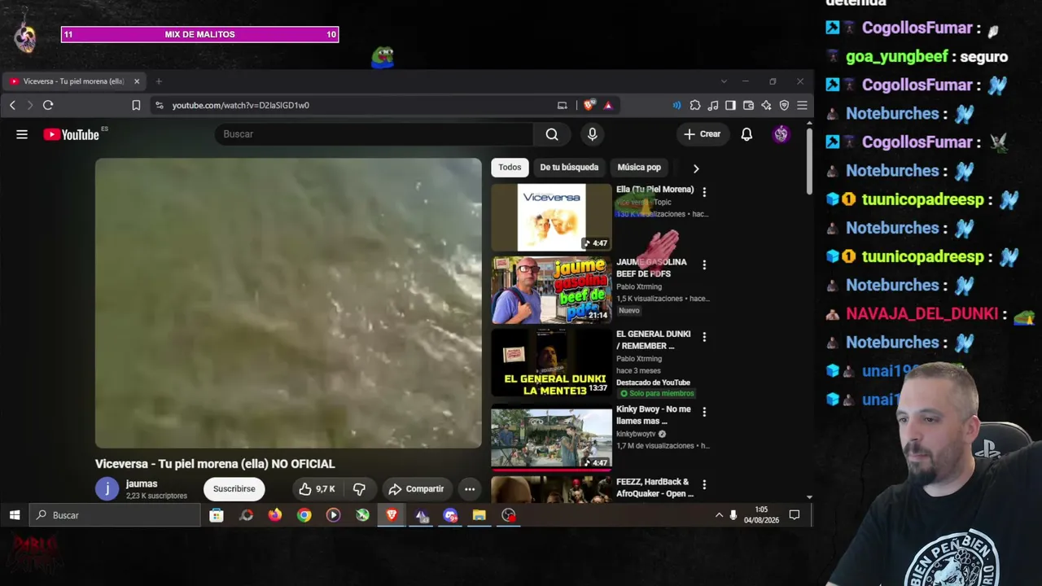This screenshot has height=586, width=1042.
Task: Open the Pablo Xtrming channel under JAUME GASOLINA
Action: 639,286
